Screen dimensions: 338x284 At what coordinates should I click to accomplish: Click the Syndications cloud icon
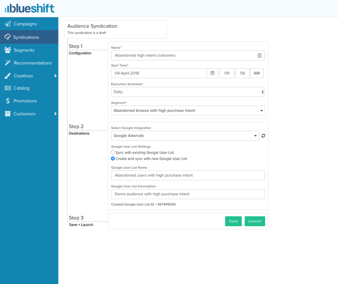(7, 37)
